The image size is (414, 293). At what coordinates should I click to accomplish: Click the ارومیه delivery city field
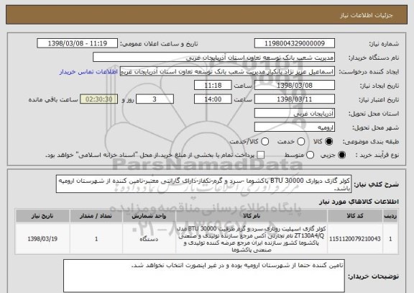295,127
